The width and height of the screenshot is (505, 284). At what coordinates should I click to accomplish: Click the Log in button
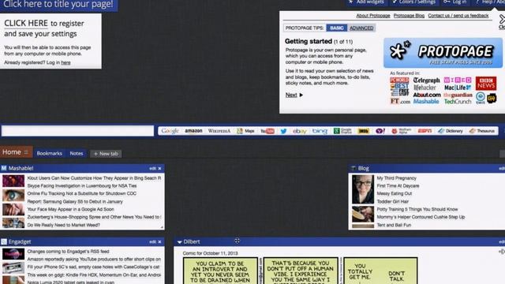[x=455, y=2]
